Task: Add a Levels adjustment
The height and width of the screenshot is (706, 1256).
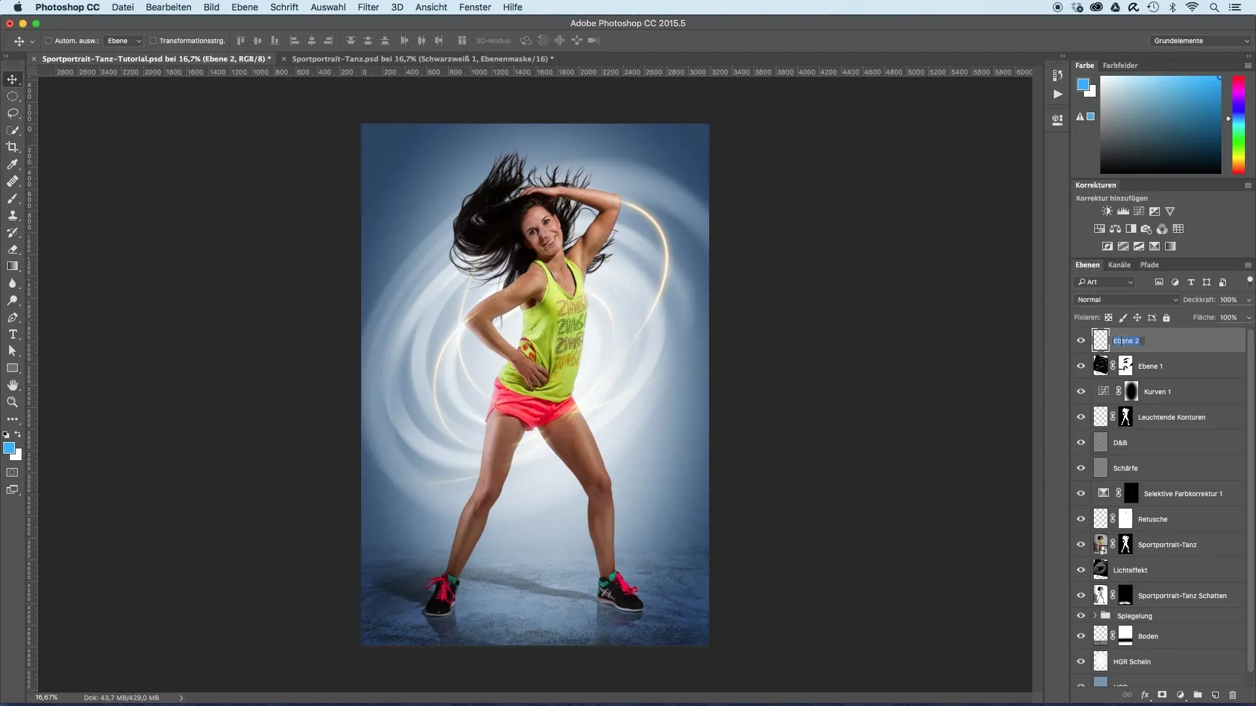Action: click(x=1123, y=211)
